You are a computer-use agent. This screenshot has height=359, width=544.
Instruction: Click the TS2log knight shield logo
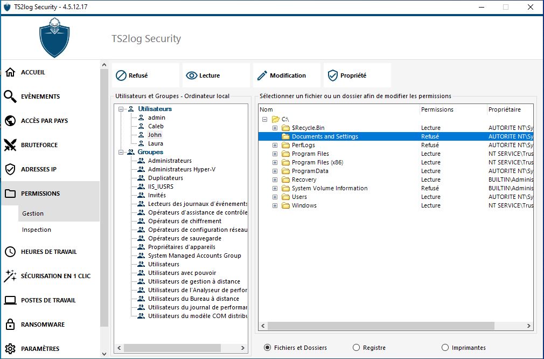click(54, 38)
